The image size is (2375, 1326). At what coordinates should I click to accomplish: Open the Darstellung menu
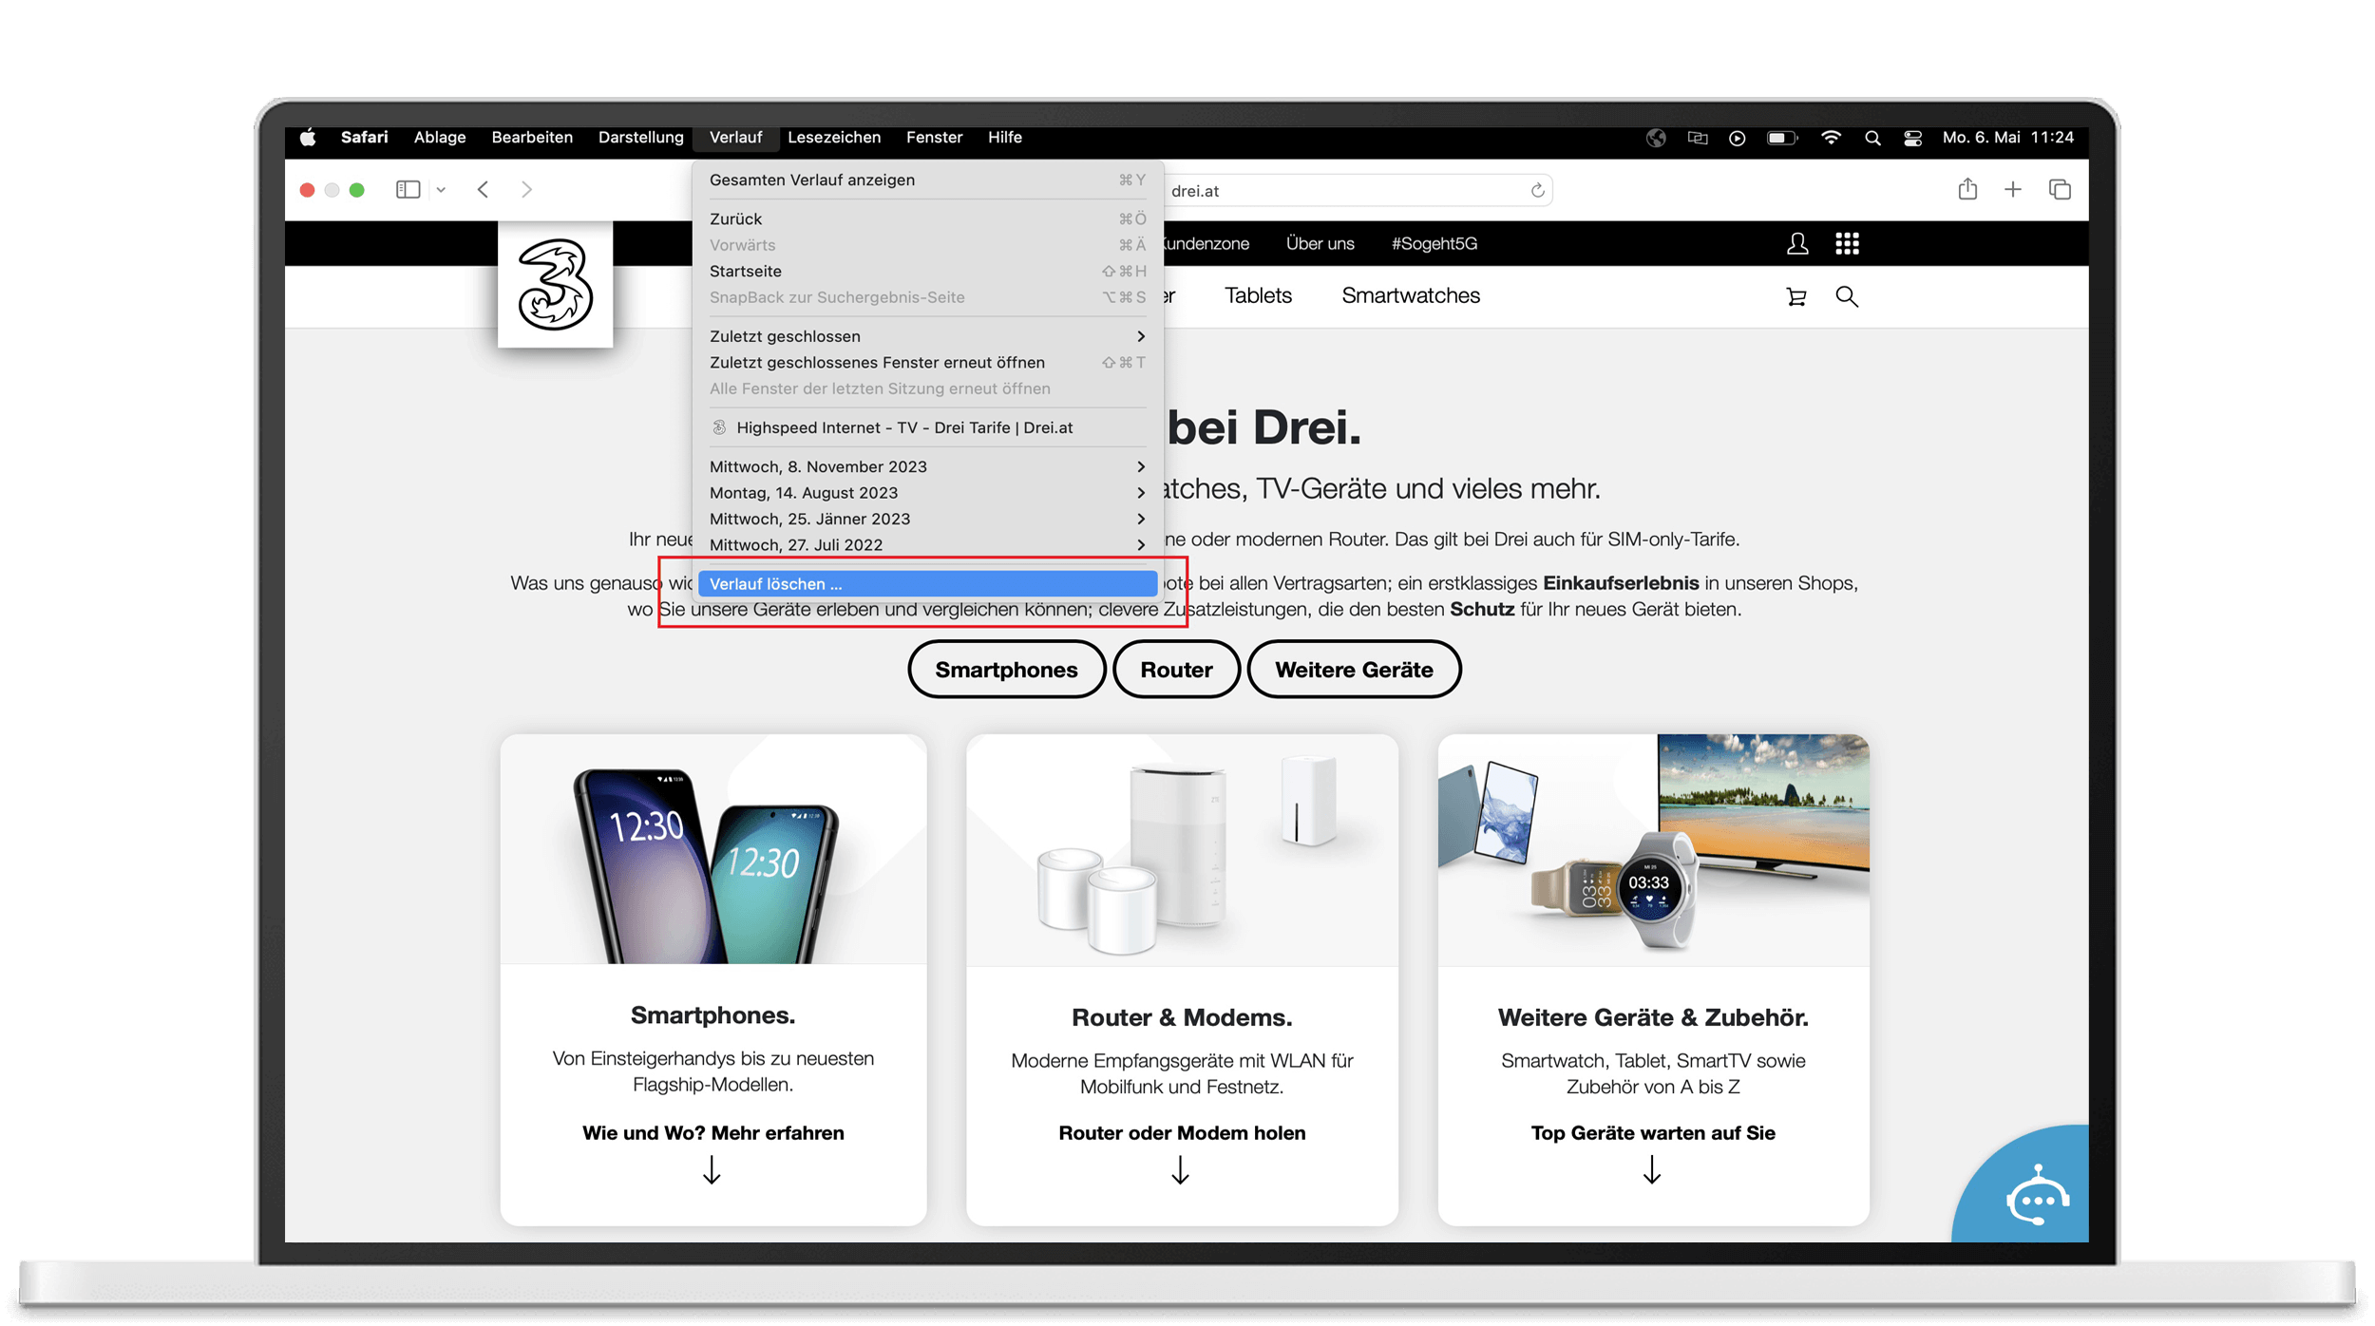(x=640, y=138)
